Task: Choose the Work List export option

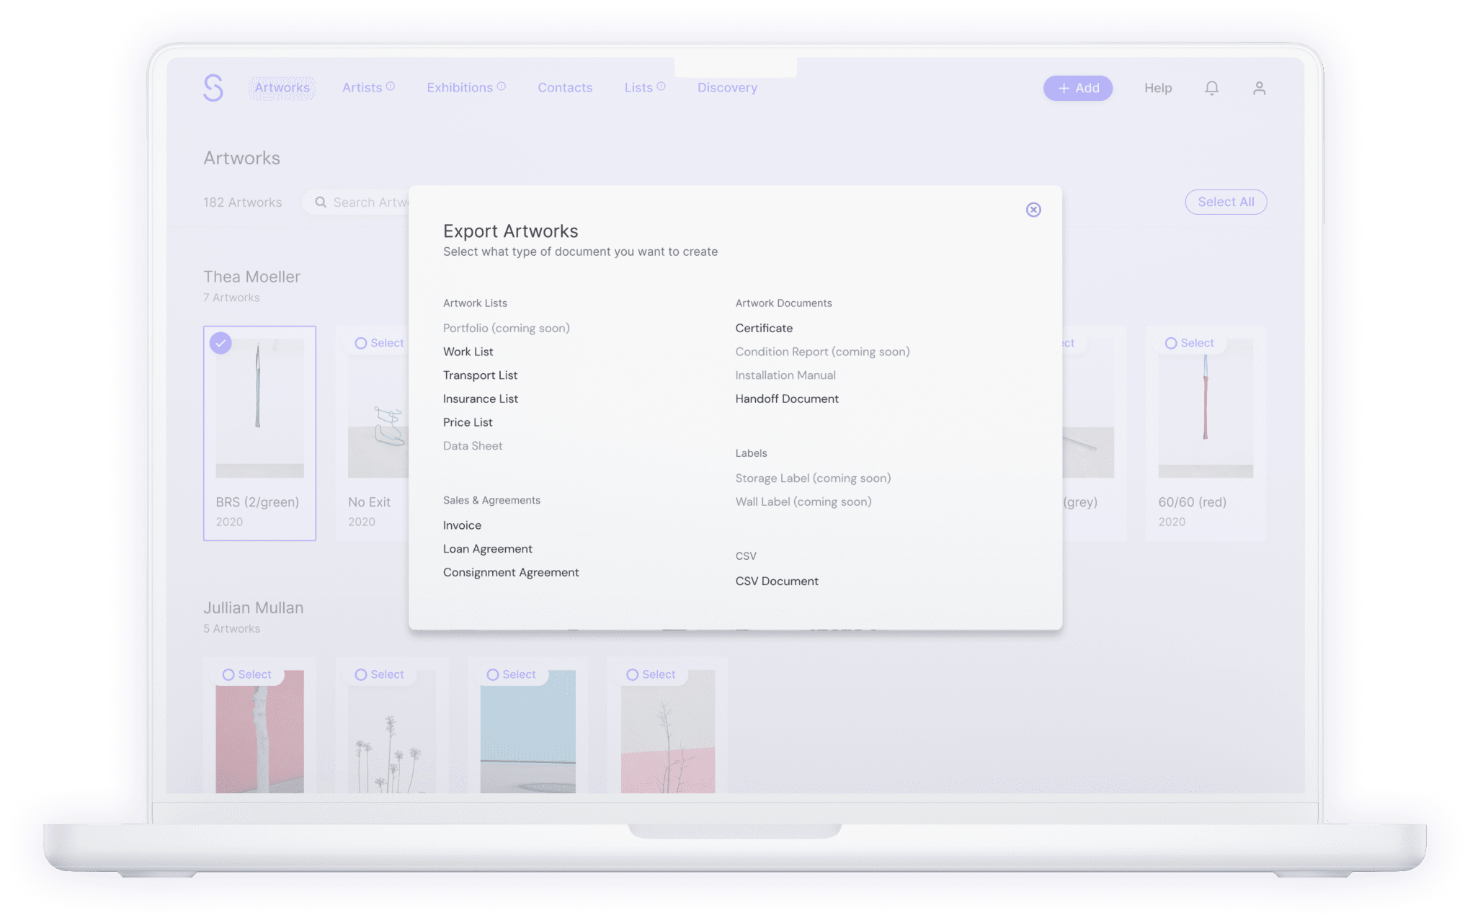Action: [x=468, y=351]
